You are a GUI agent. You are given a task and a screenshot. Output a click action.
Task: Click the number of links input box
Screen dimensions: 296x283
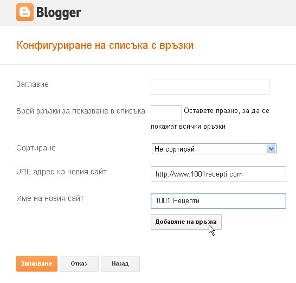[x=166, y=113]
